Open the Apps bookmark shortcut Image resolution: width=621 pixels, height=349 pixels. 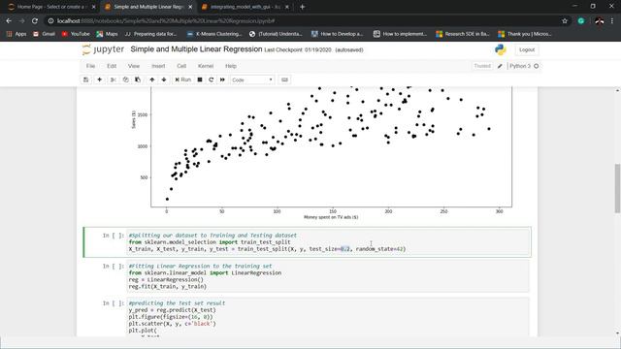[16, 34]
